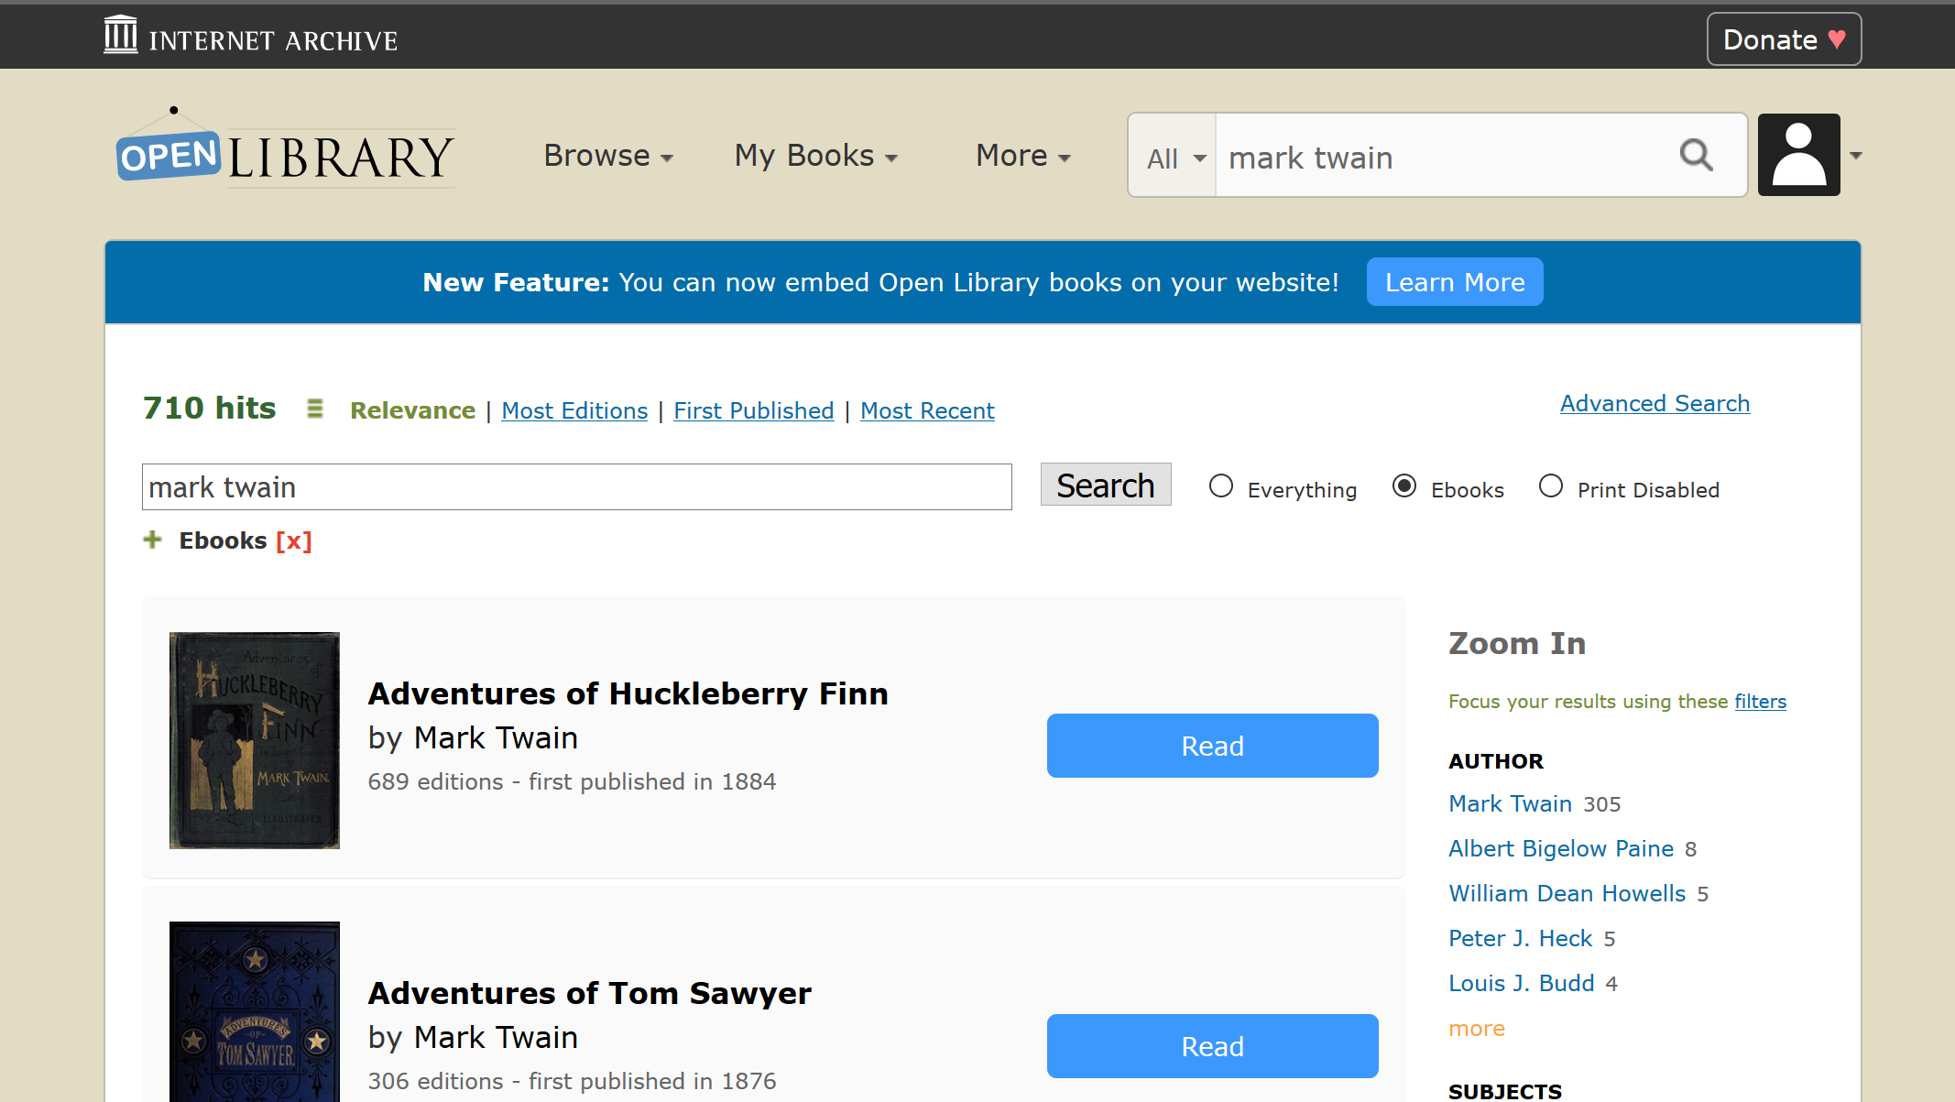Image resolution: width=1955 pixels, height=1102 pixels.
Task: Open the More menu
Action: [1021, 156]
